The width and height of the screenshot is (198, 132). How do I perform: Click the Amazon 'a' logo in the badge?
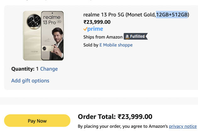(127, 37)
